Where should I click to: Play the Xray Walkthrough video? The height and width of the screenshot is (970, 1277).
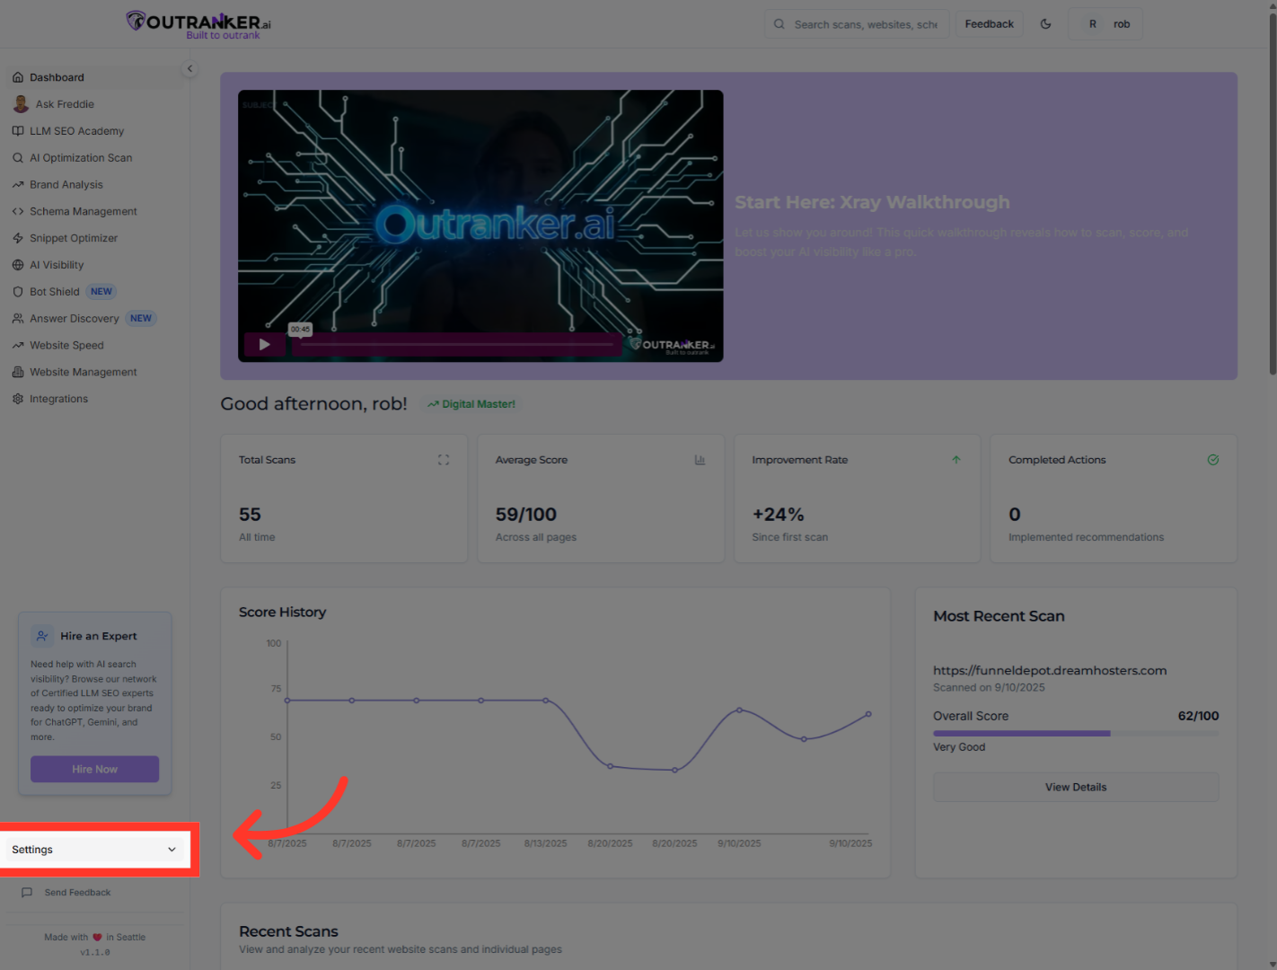(x=264, y=344)
